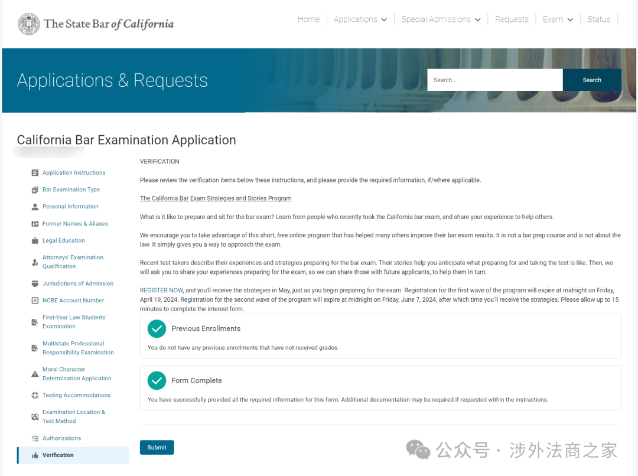
Task: Click the Examination Location map icon
Action: (35, 417)
